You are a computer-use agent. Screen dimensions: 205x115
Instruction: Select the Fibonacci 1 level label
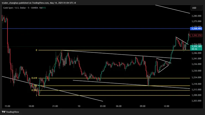[37, 95]
